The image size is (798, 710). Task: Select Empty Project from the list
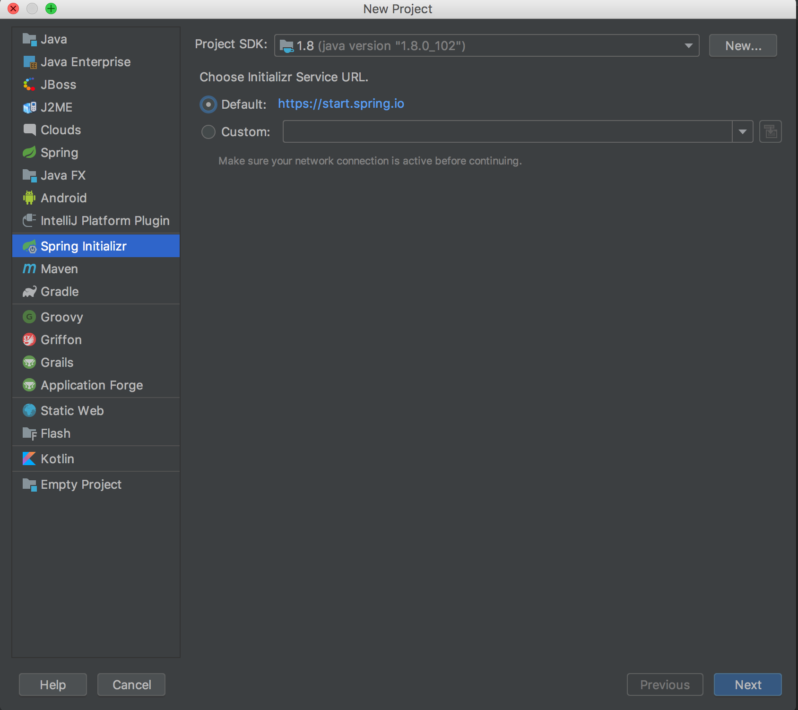(96, 485)
